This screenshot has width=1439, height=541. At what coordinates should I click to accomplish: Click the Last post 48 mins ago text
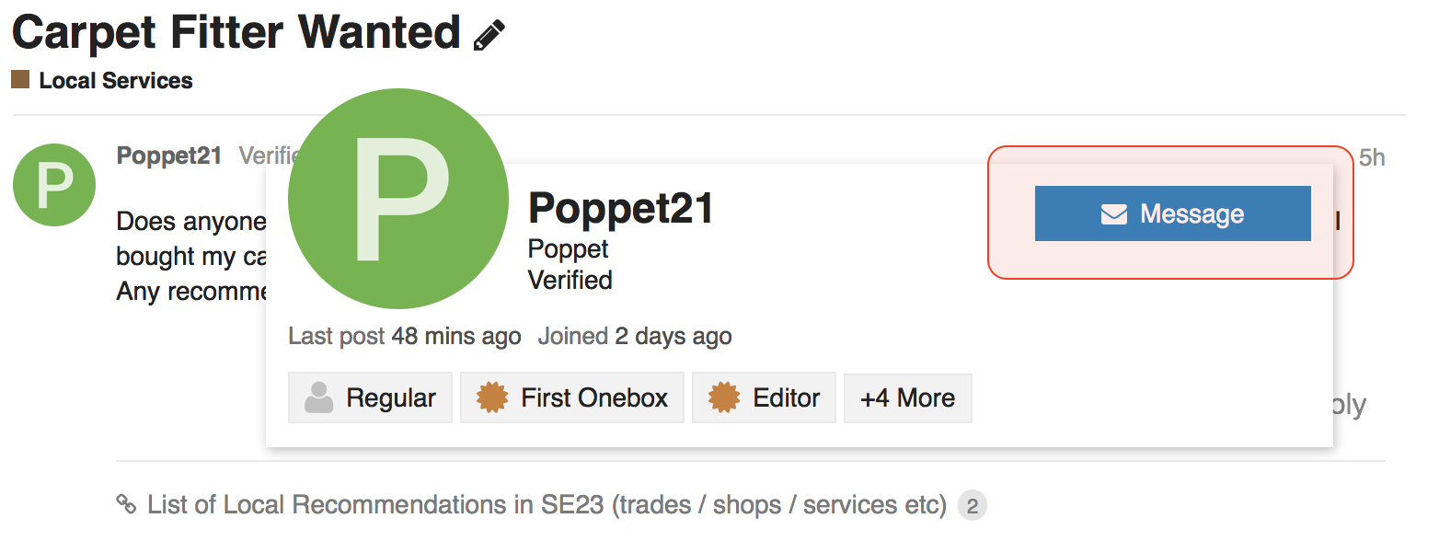405,337
